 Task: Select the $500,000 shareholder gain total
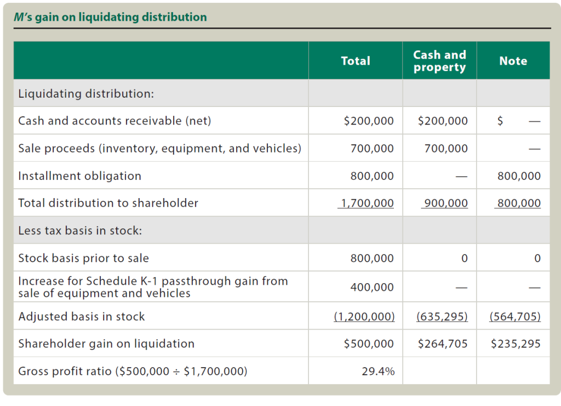click(x=369, y=343)
